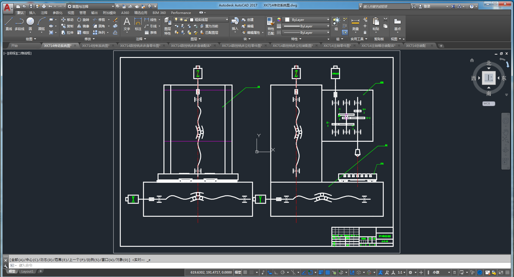This screenshot has height=277, width=514.
Task: Click the Home icon above the ViewCube
Action: [x=472, y=60]
